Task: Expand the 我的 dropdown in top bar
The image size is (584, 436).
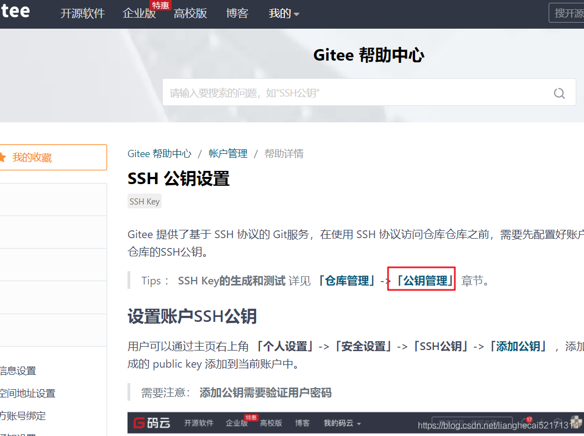Action: click(284, 14)
